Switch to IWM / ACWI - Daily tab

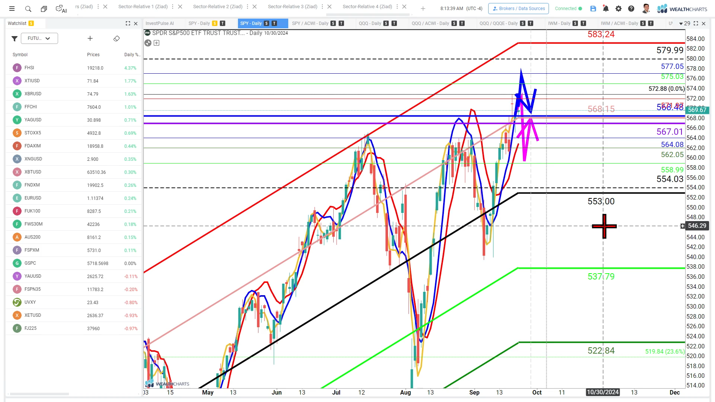coord(620,23)
